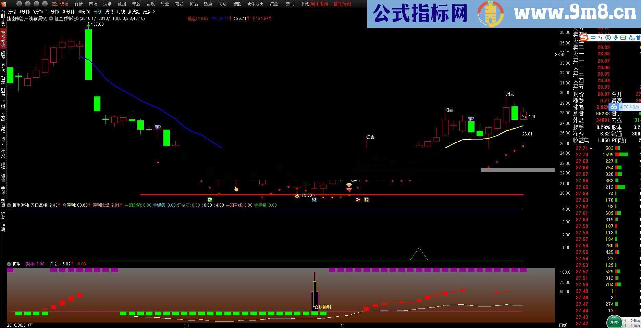Switch to 5分钟 period tab

pyautogui.click(x=38, y=12)
